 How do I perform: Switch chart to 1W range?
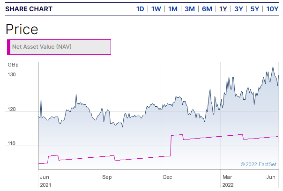coord(156,9)
